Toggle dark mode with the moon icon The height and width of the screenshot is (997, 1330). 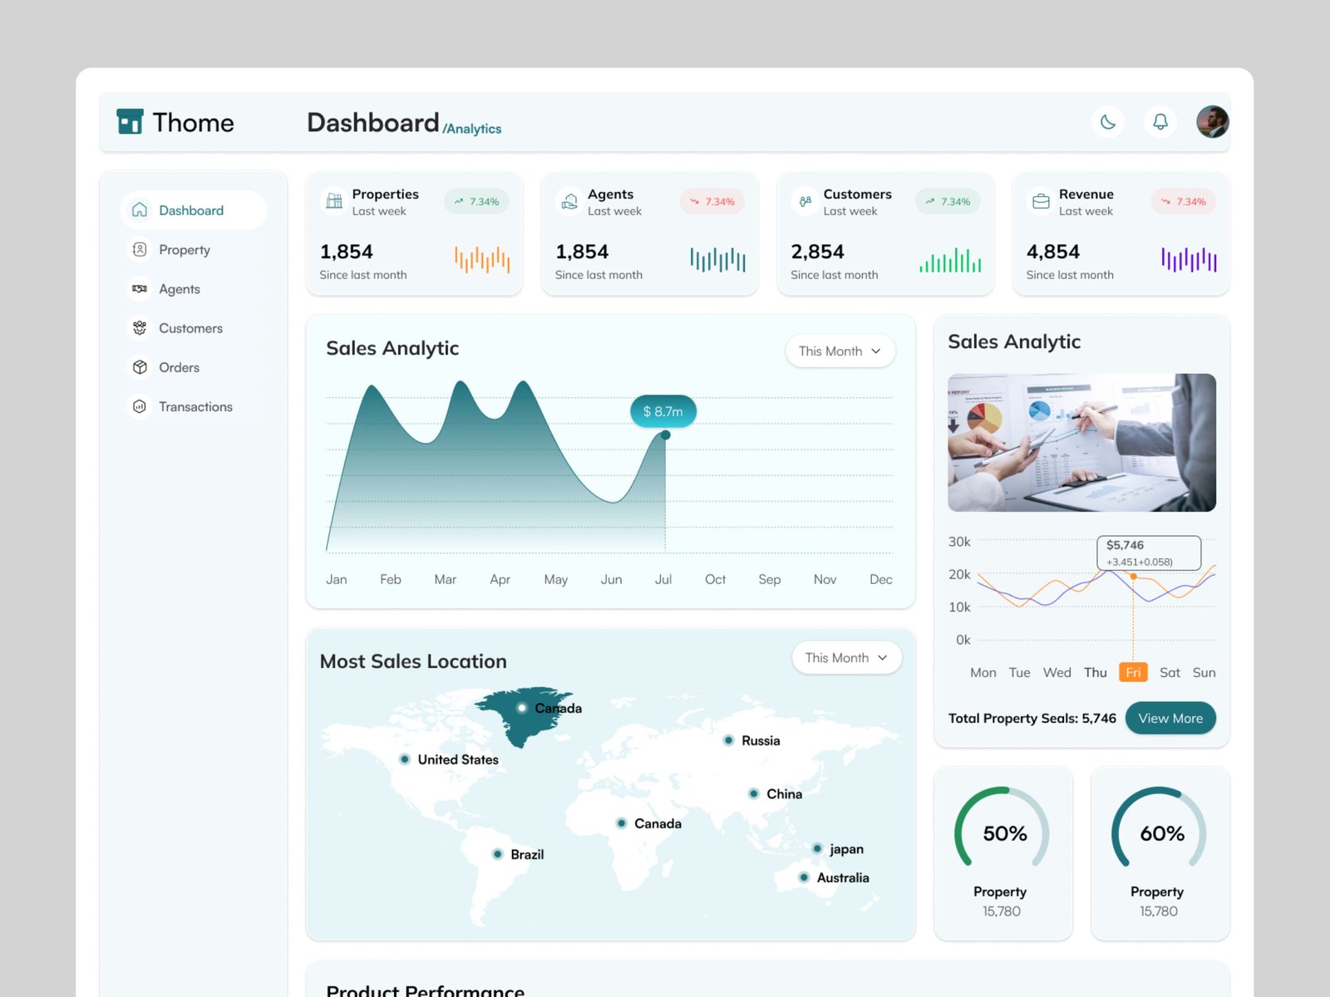click(x=1107, y=122)
